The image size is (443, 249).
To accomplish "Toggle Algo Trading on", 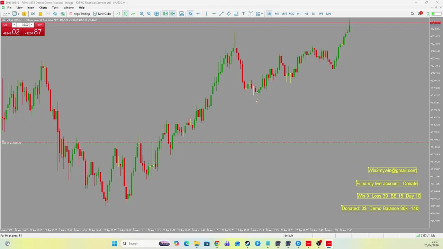I will coord(80,14).
